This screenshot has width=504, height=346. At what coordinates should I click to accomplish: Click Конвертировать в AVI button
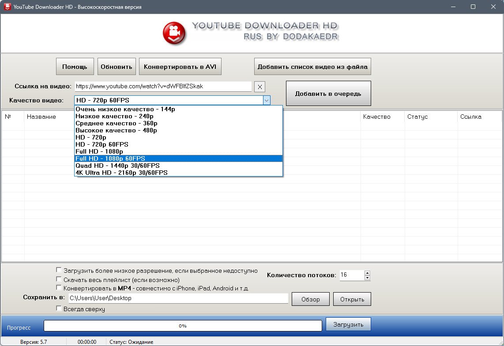point(180,67)
